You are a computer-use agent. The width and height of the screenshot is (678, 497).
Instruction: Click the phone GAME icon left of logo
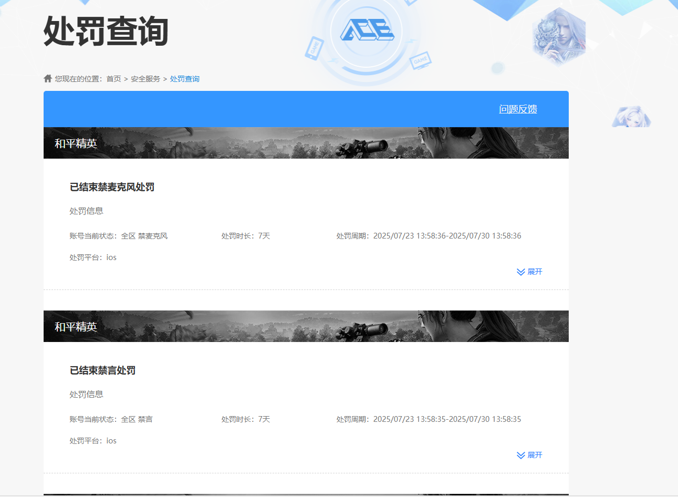pos(314,48)
